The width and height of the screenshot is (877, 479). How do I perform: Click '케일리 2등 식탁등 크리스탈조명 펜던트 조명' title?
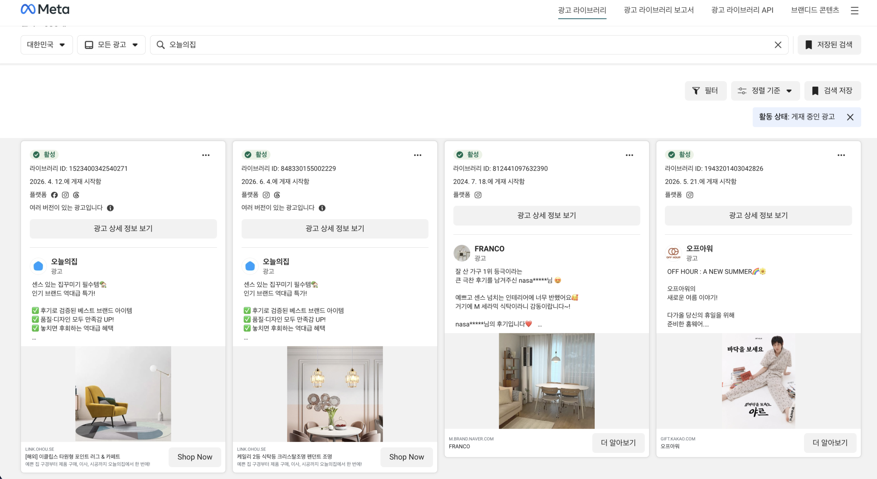point(285,457)
